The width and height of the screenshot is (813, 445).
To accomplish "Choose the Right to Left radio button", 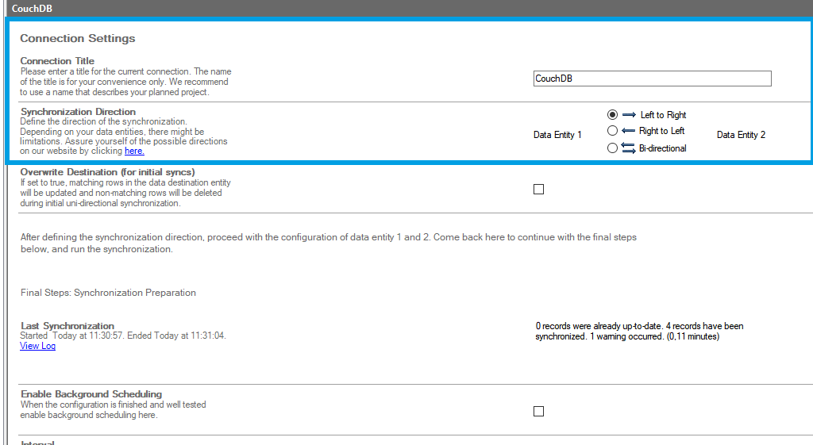I will [612, 131].
